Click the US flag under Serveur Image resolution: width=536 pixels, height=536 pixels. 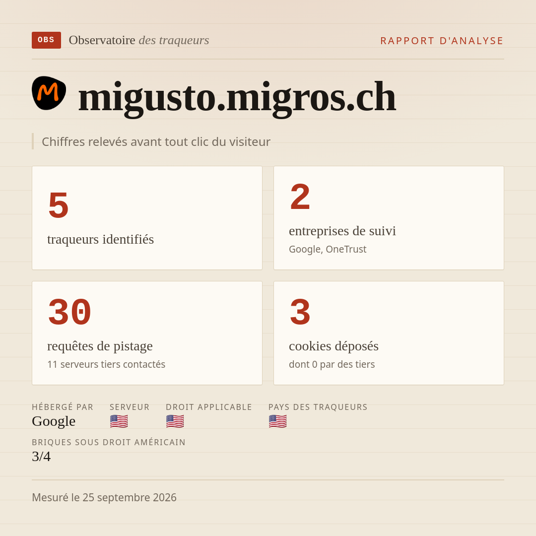[x=119, y=421]
